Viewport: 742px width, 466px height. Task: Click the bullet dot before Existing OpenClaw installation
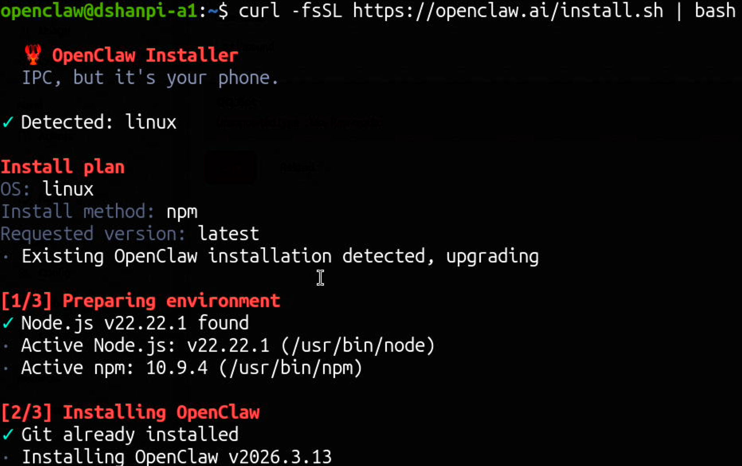[6, 257]
